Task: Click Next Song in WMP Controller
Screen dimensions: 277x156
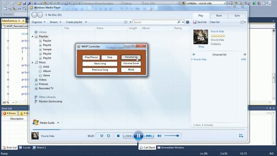Action: coord(100,64)
